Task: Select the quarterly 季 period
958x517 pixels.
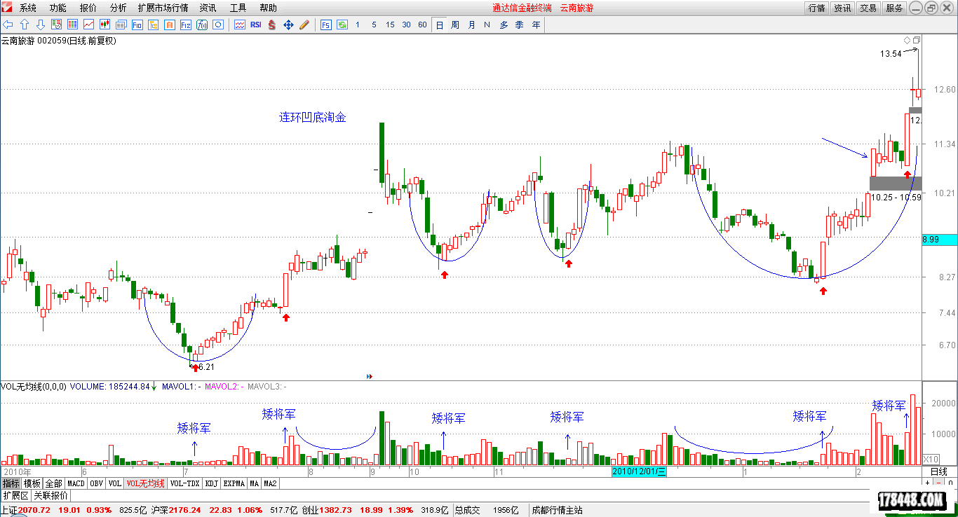Action: click(520, 25)
